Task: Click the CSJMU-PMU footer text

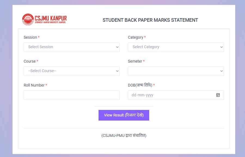Action: [124, 135]
